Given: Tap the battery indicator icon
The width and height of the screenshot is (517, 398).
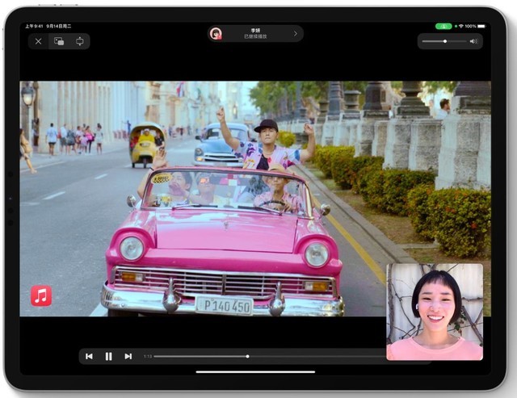Looking at the screenshot, I should pyautogui.click(x=481, y=26).
